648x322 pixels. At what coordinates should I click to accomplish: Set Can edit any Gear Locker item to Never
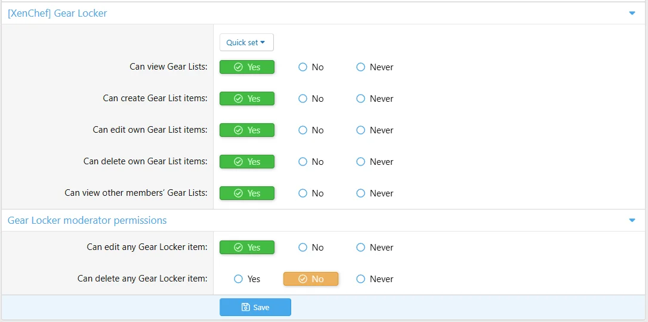[x=375, y=248]
